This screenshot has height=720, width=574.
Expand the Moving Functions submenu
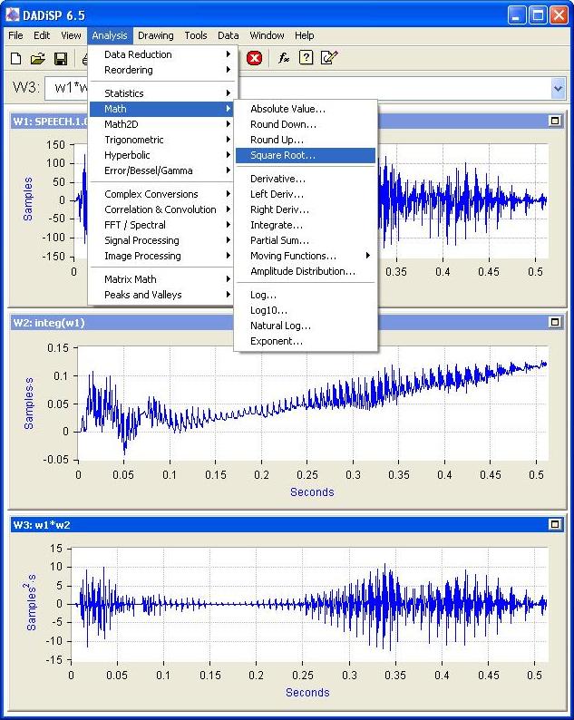point(306,256)
